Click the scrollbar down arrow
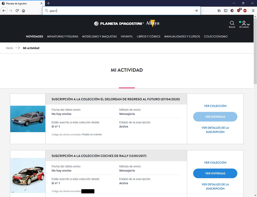The image size is (257, 197). [255, 195]
